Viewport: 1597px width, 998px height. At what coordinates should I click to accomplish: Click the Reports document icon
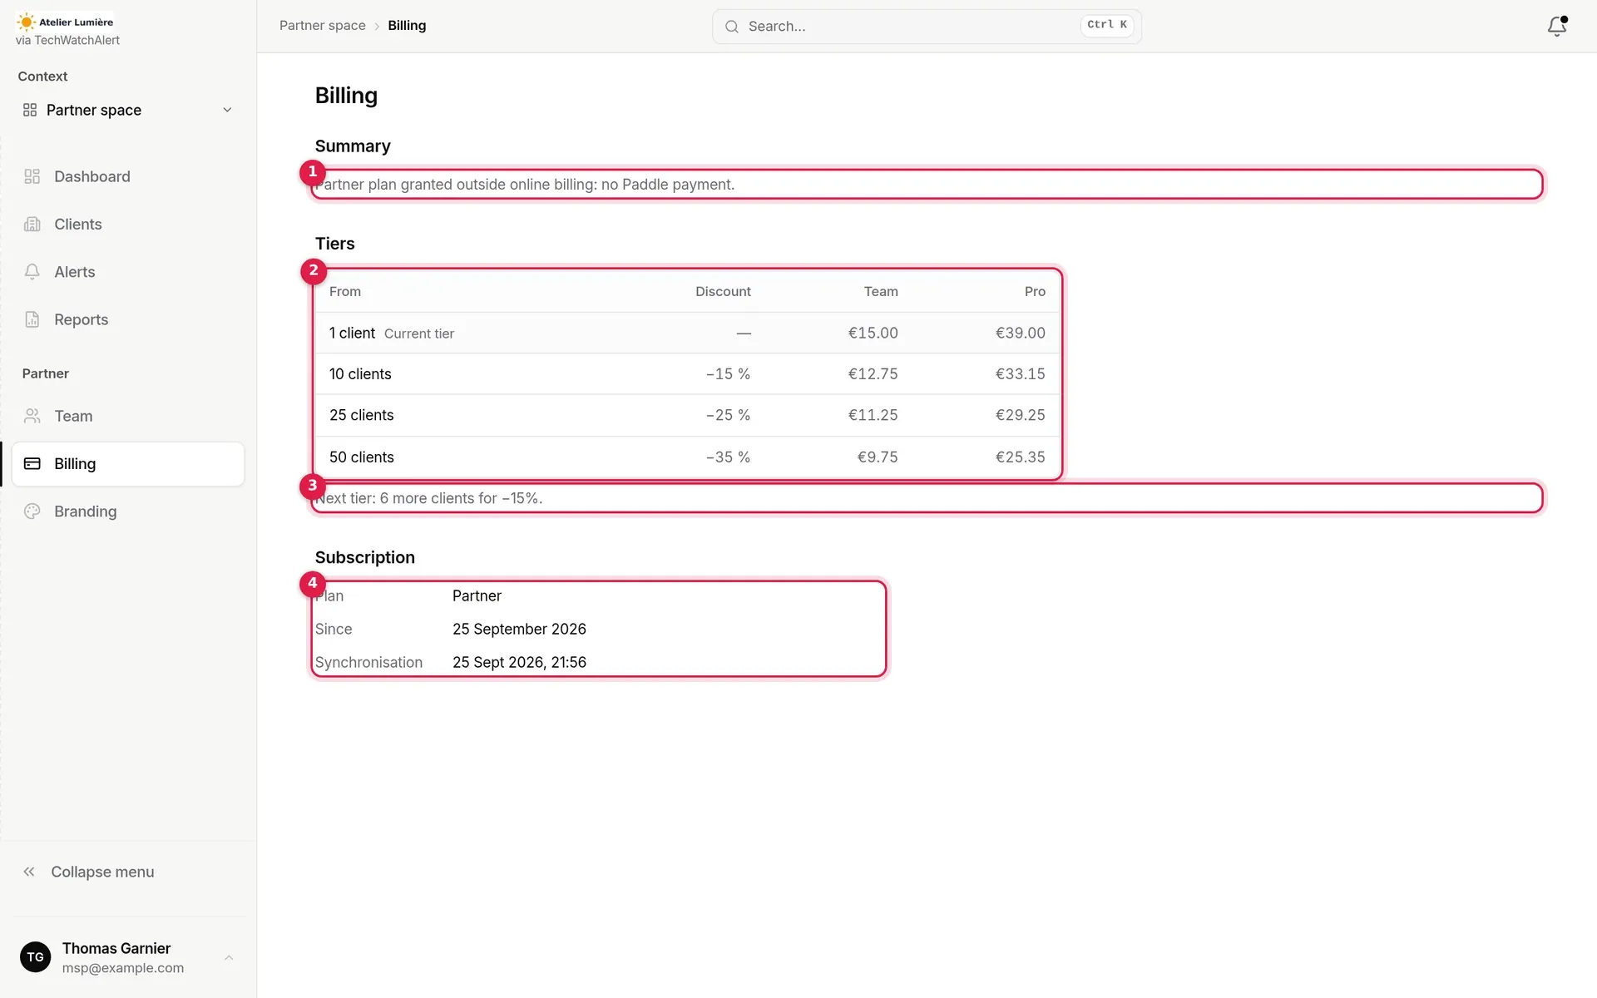[x=32, y=319]
